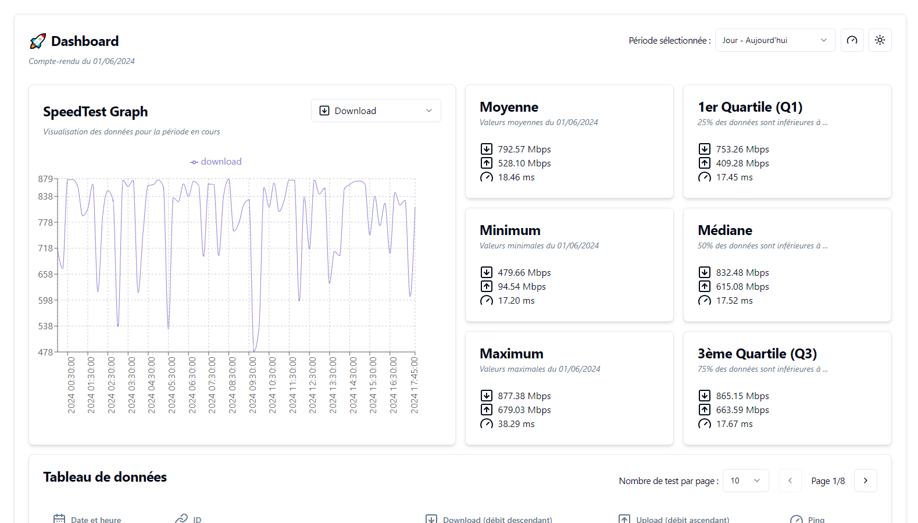Click the ping gauge icon in 3ème Quartile card
The width and height of the screenshot is (918, 523).
[705, 424]
